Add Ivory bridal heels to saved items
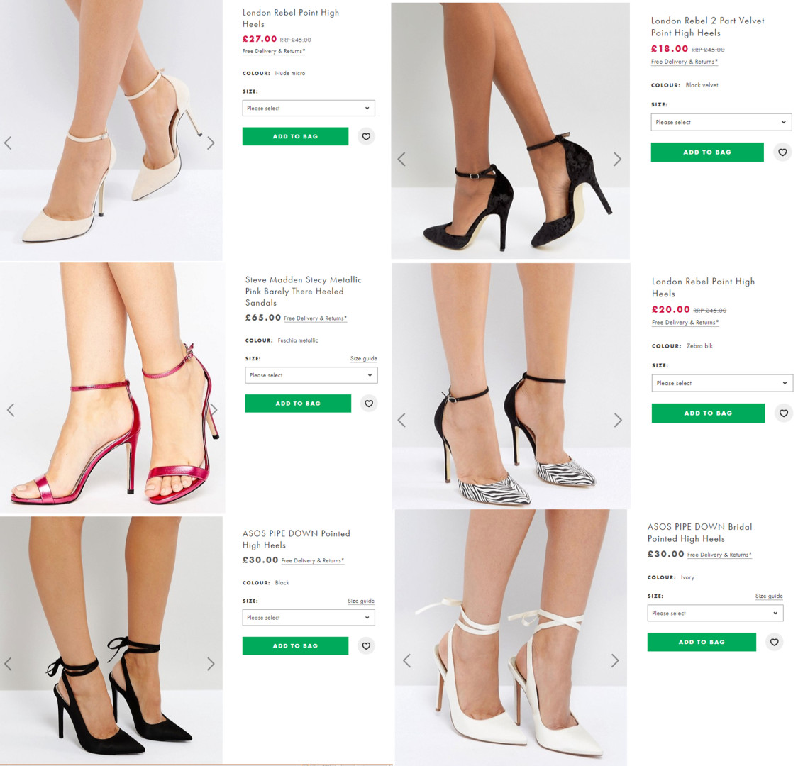 [x=774, y=642]
